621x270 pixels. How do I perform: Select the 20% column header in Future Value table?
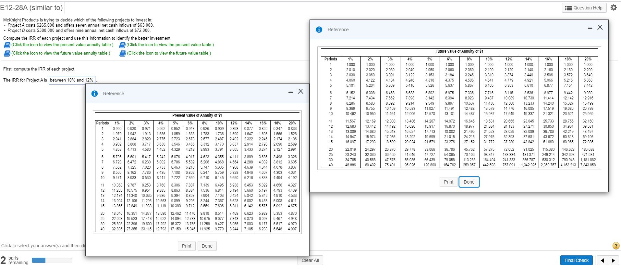pyautogui.click(x=588, y=59)
